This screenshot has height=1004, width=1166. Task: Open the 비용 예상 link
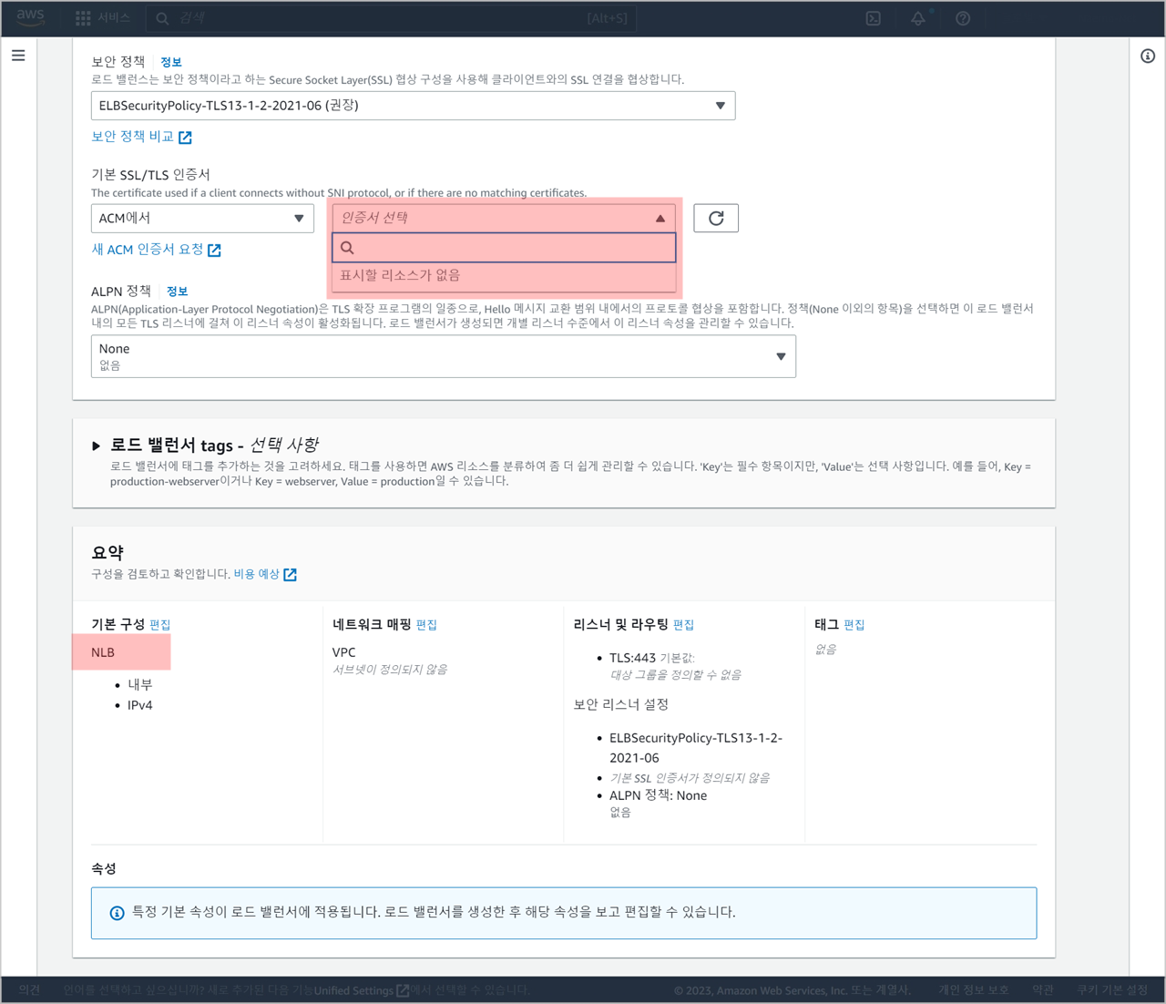[x=265, y=574]
